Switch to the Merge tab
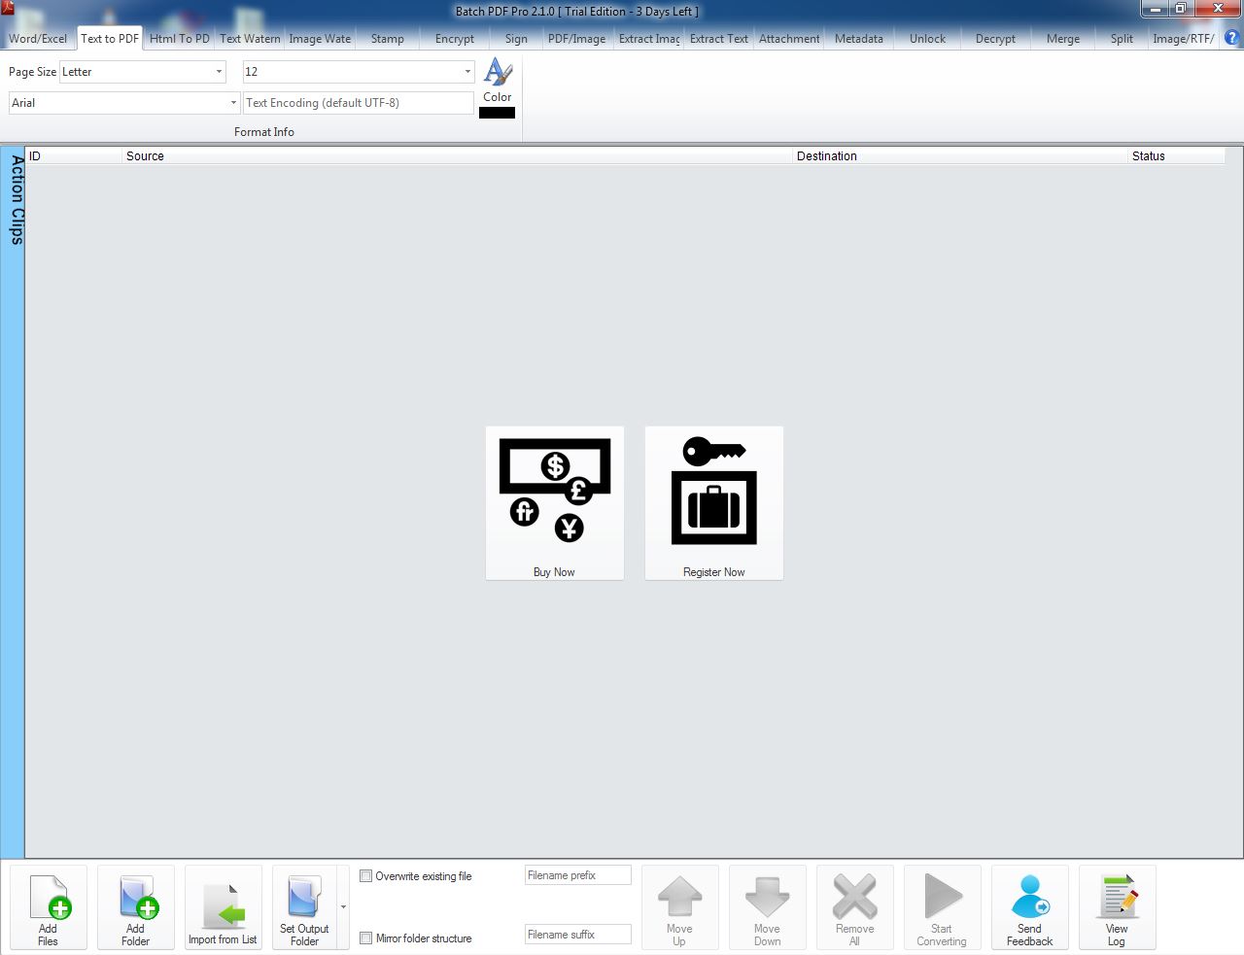 click(x=1062, y=39)
